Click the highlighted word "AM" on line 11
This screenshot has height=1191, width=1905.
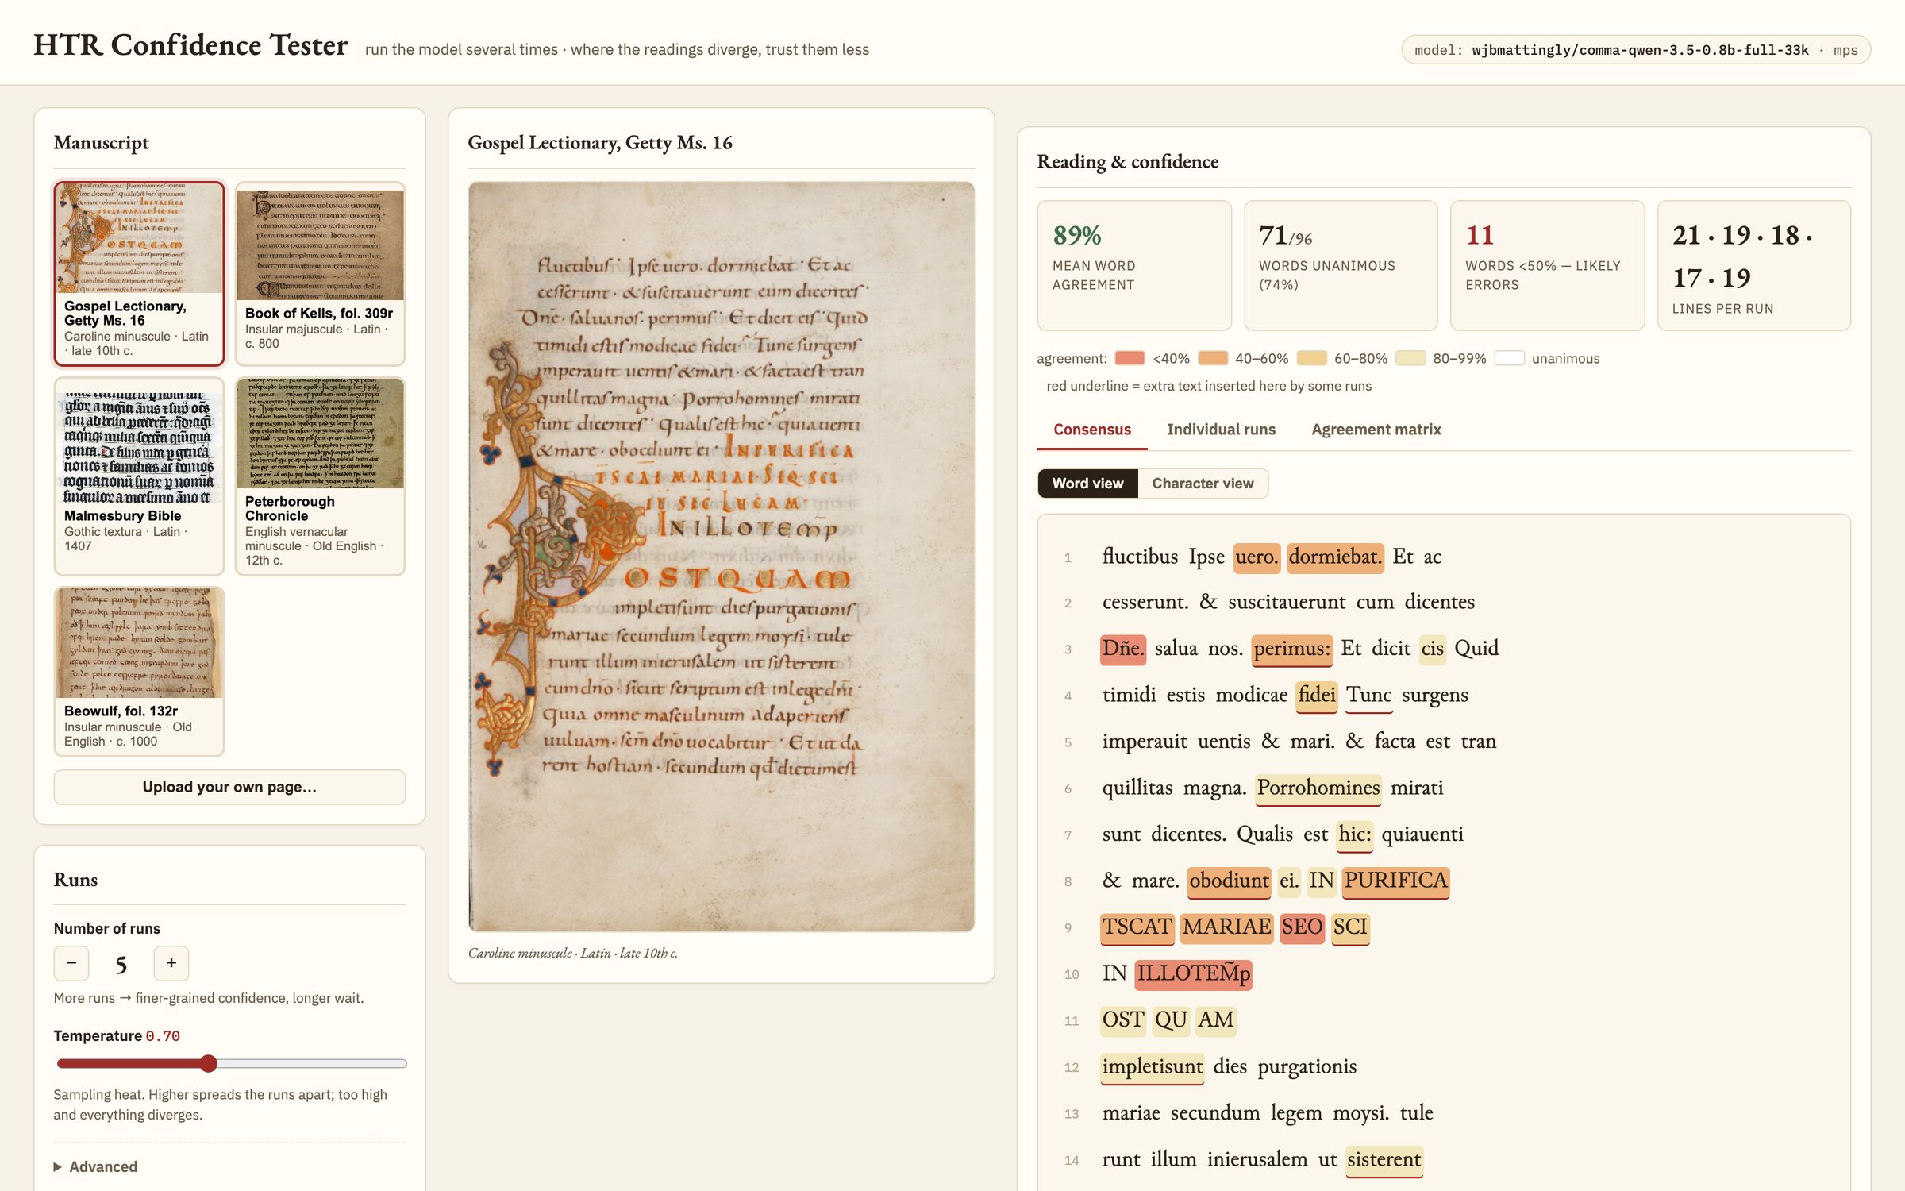coord(1216,1020)
